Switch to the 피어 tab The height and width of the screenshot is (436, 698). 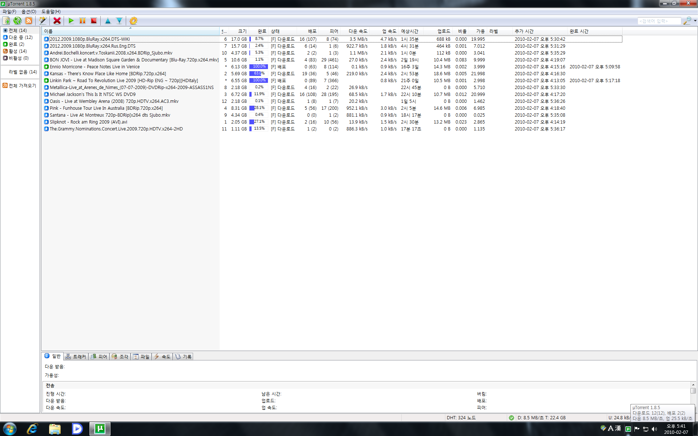99,357
